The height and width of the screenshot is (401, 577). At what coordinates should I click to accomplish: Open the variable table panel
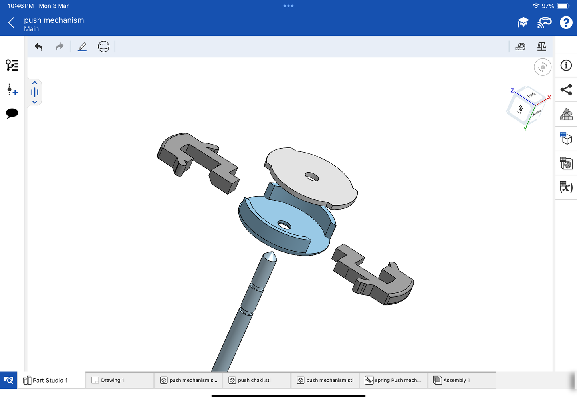[x=566, y=187]
